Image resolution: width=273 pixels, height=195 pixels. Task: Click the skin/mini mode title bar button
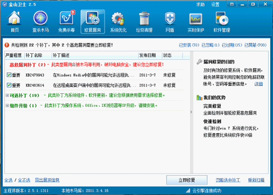coord(232,4)
